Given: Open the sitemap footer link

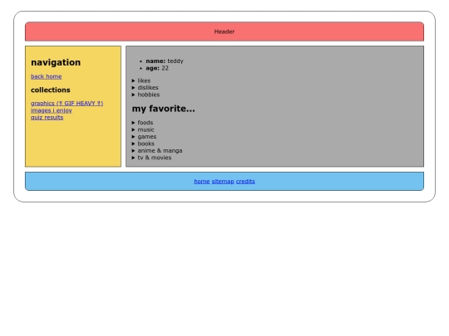Looking at the screenshot, I should pyautogui.click(x=223, y=182).
